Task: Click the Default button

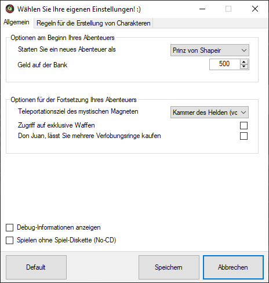Action: click(36, 267)
